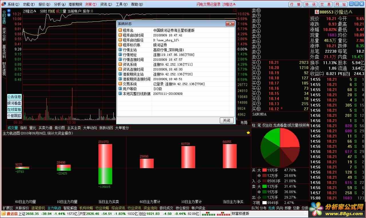Viewport: 366px width, 218px height.
Task: Open the 帮助(H) menu
Action: [137, 4]
